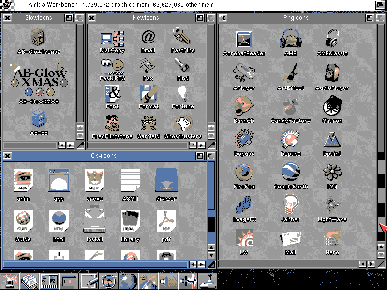Select the LW icon
This screenshot has width=387, height=290.
coord(244,237)
